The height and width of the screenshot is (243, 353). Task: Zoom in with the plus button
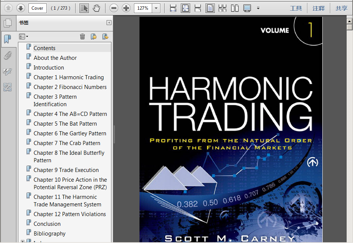click(x=126, y=8)
